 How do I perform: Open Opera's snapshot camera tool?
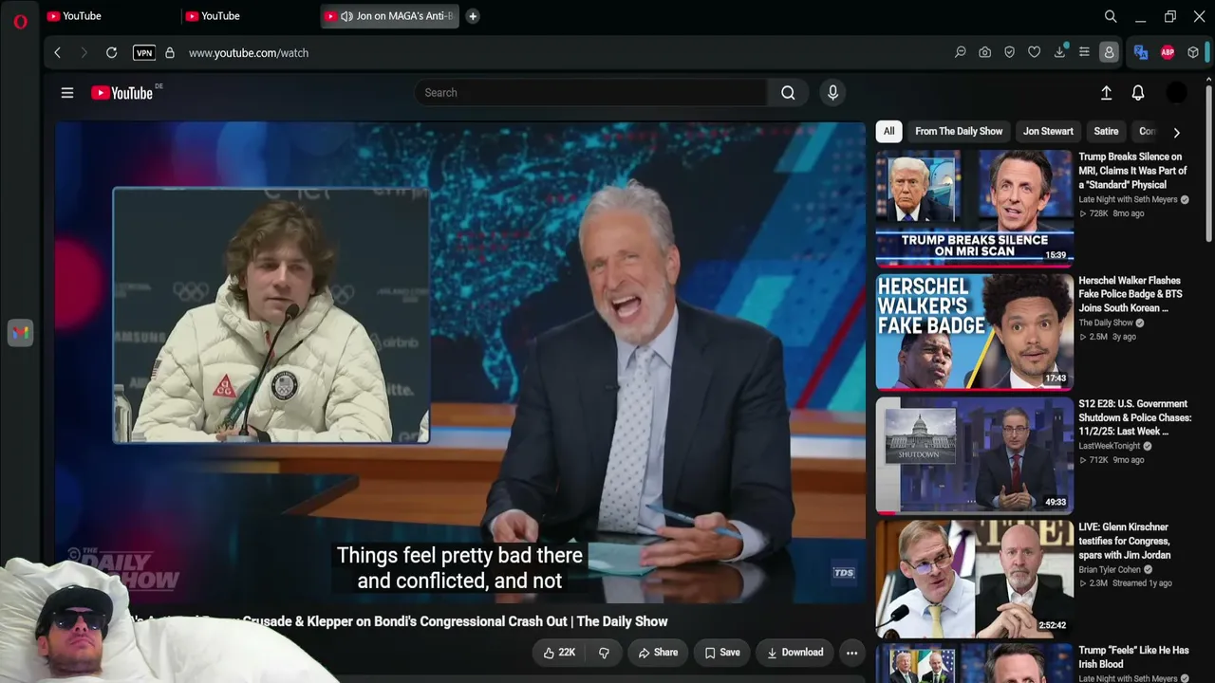click(x=985, y=53)
